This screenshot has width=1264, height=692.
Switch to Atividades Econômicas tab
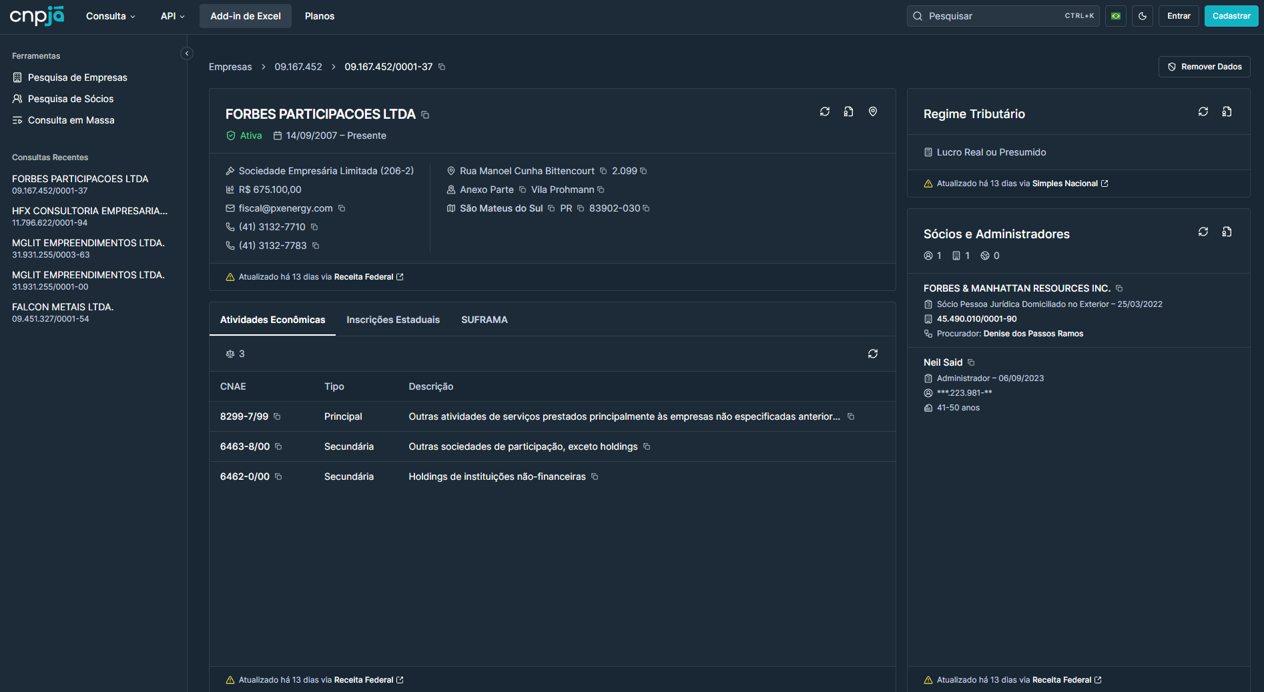(273, 320)
